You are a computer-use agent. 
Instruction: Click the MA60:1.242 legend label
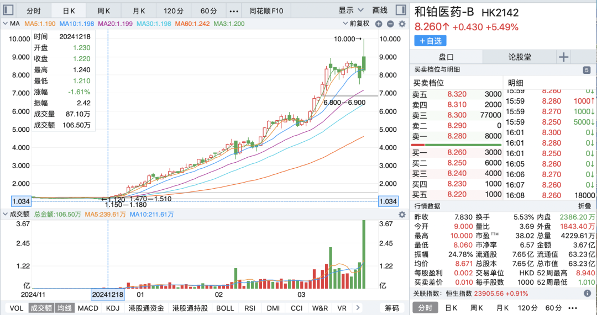coord(192,24)
